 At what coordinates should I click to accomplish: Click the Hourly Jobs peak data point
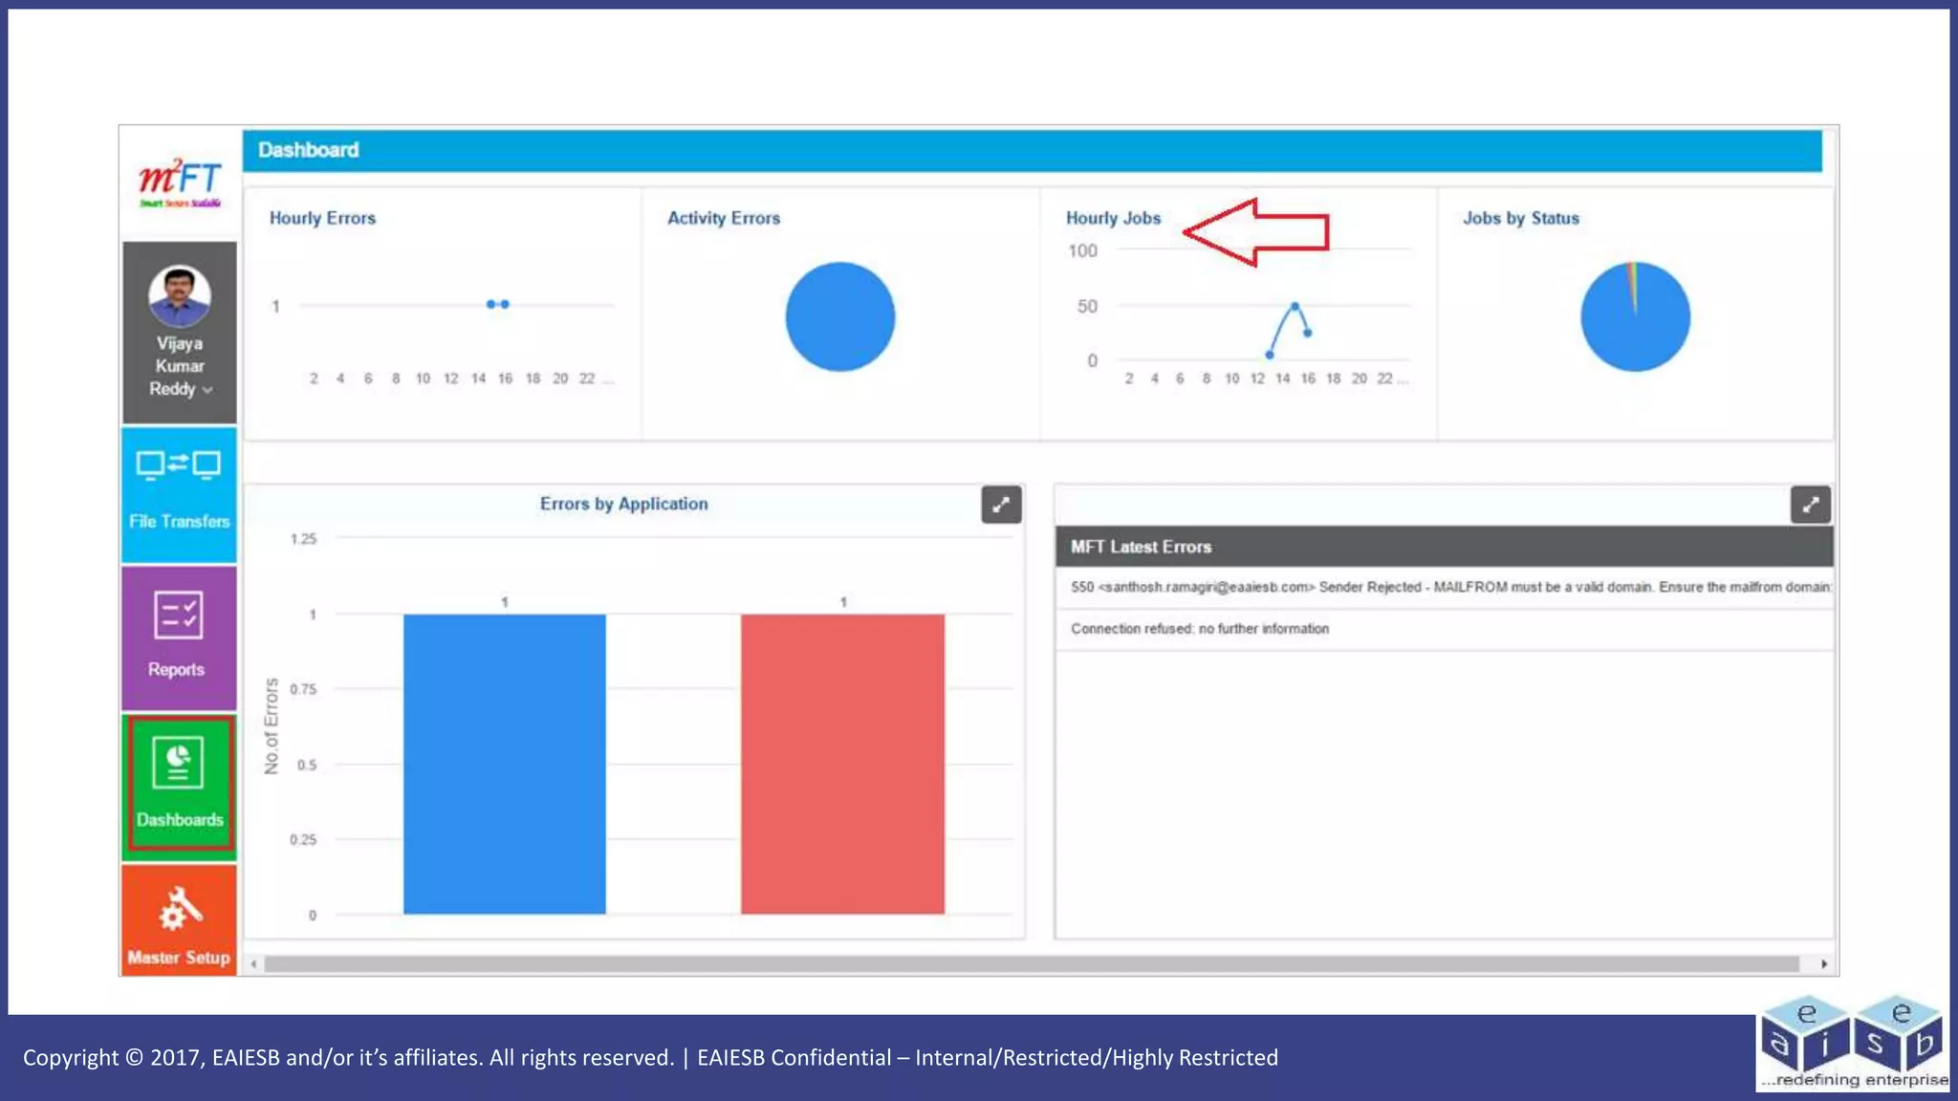tap(1294, 306)
